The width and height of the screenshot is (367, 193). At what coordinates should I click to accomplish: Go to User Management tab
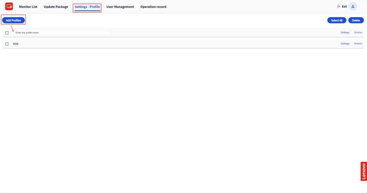[x=120, y=7]
